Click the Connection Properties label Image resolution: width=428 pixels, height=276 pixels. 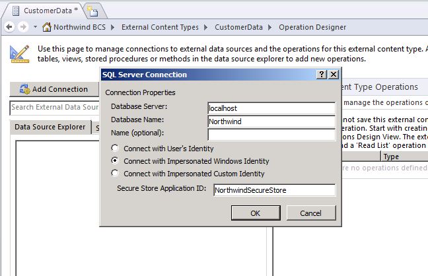pos(140,92)
